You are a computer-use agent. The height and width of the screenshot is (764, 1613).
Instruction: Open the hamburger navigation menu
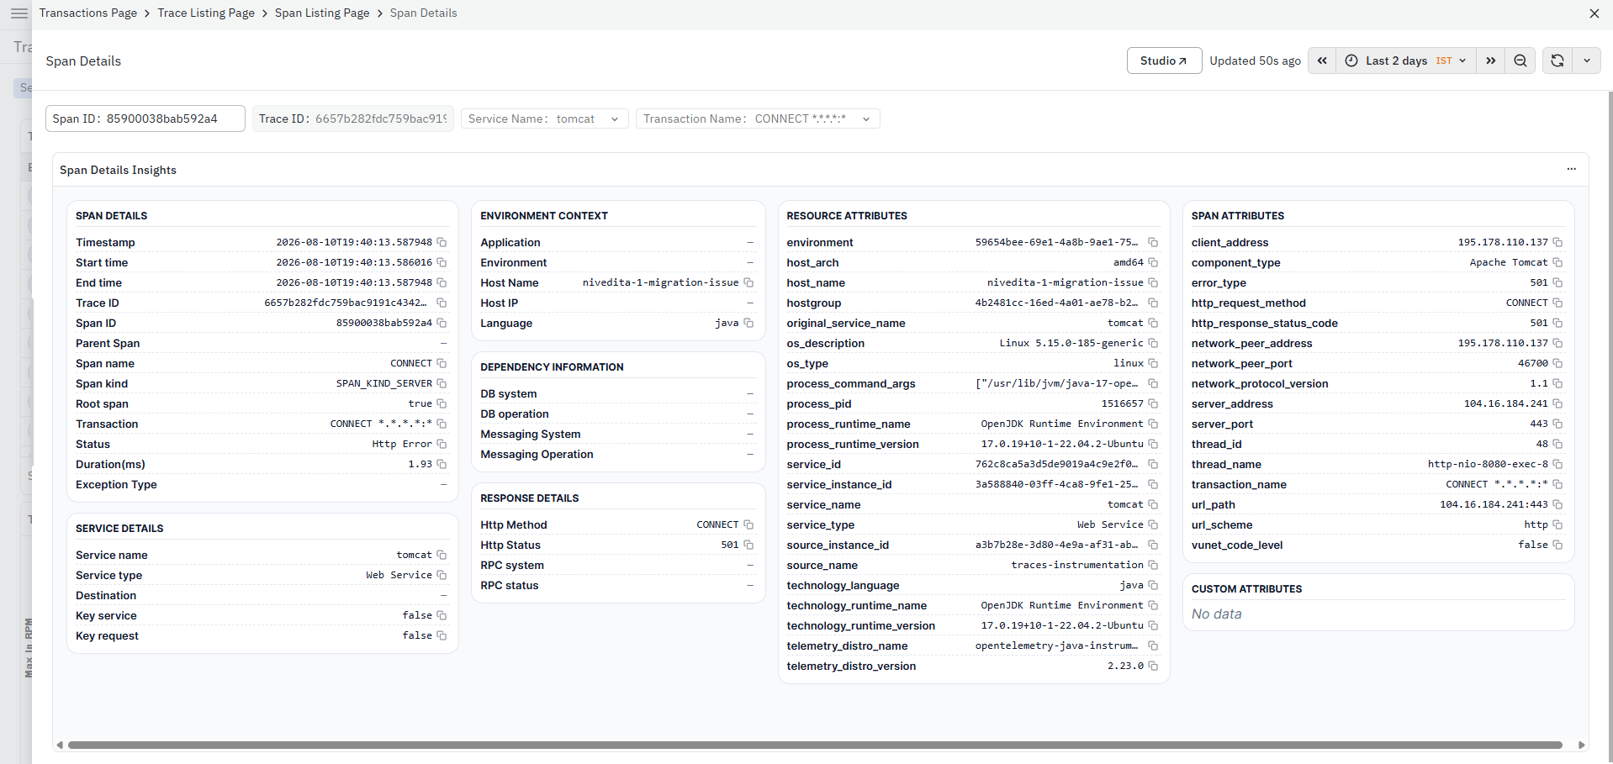click(19, 13)
